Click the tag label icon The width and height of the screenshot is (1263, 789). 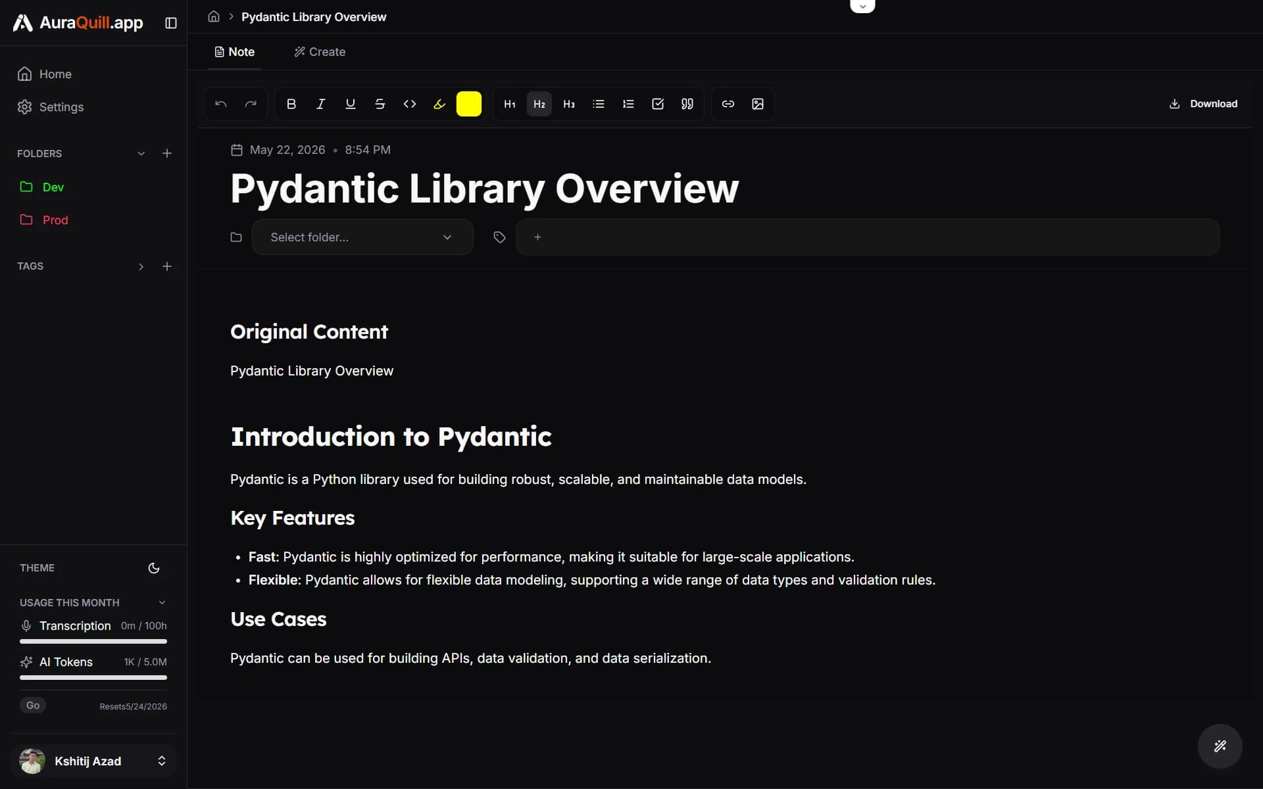pos(499,237)
